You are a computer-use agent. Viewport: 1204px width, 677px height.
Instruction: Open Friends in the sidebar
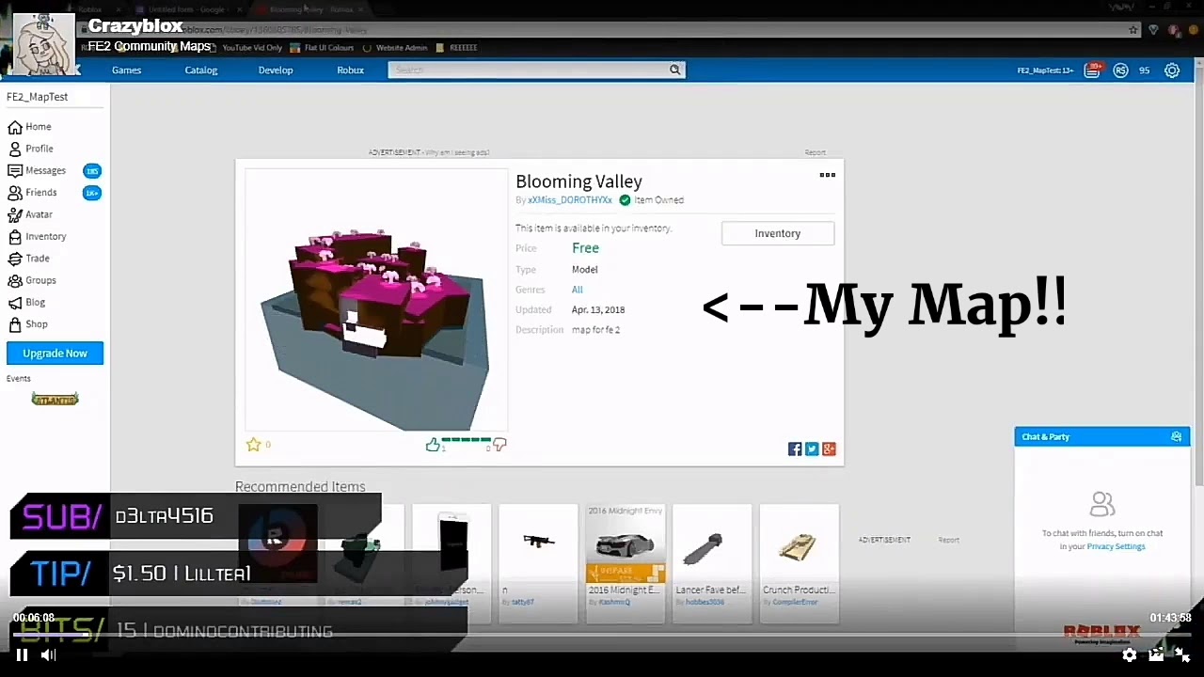(33, 193)
